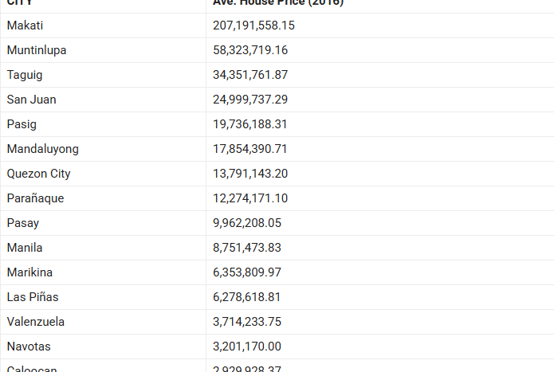Click the Ave. House Price column header
This screenshot has width=554, height=372.
point(278,3)
